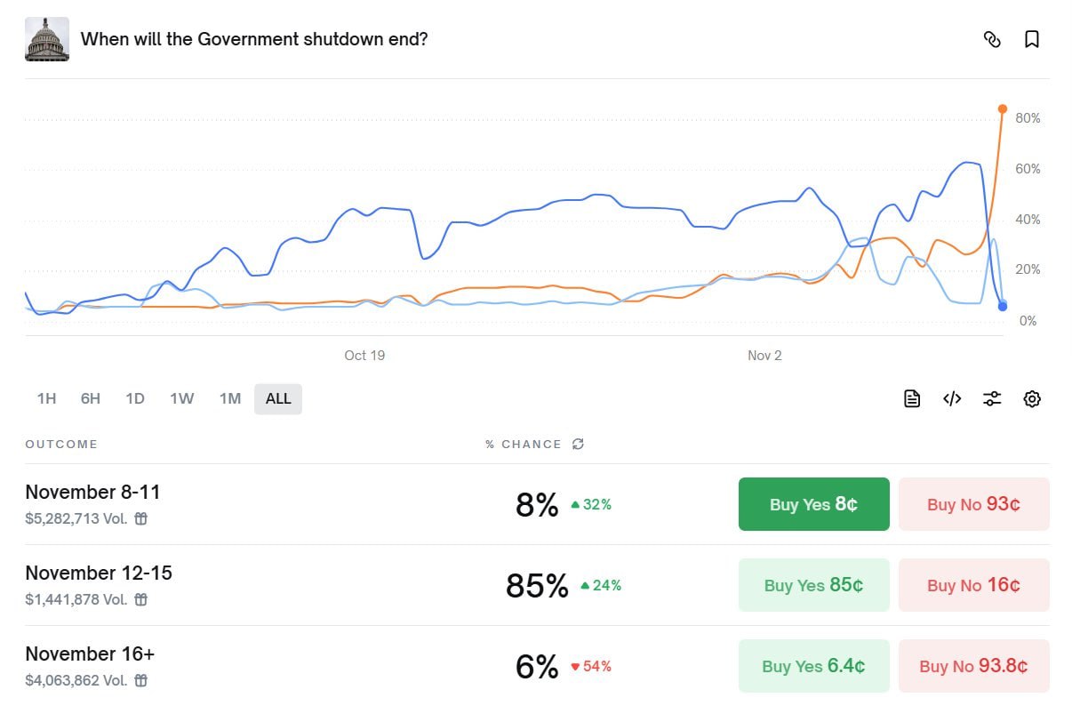Click gift icon under November 12-15

140,599
